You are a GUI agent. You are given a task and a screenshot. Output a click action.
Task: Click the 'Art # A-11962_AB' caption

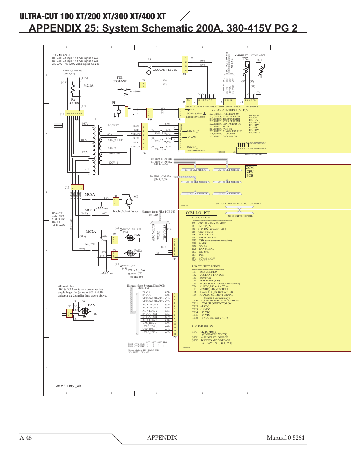tap(68, 386)
